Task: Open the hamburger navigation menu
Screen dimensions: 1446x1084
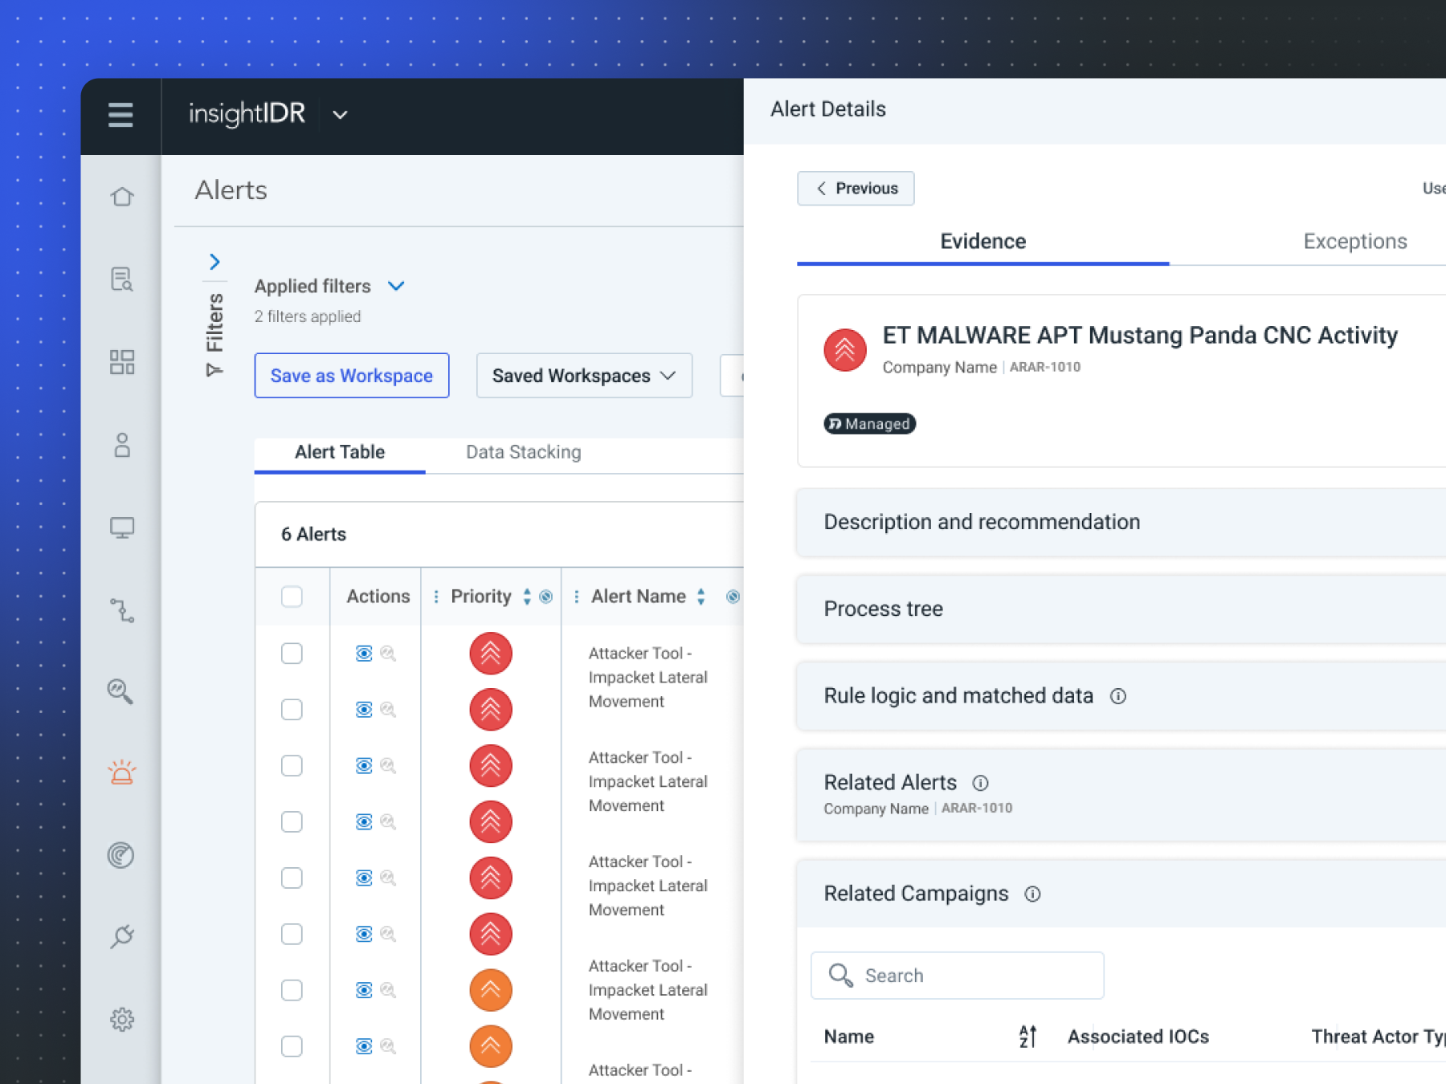Action: pyautogui.click(x=120, y=115)
